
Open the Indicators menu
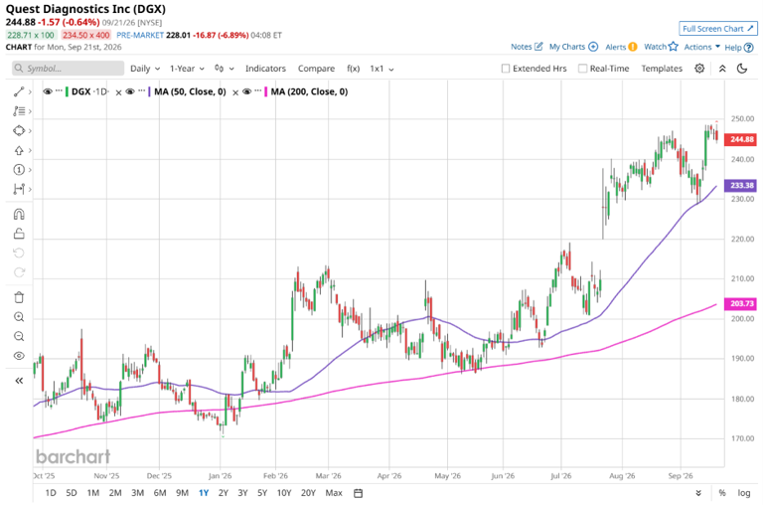tap(265, 69)
